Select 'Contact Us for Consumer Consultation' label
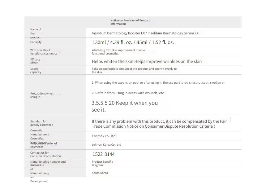The height and width of the screenshot is (194, 266). (x=45, y=154)
